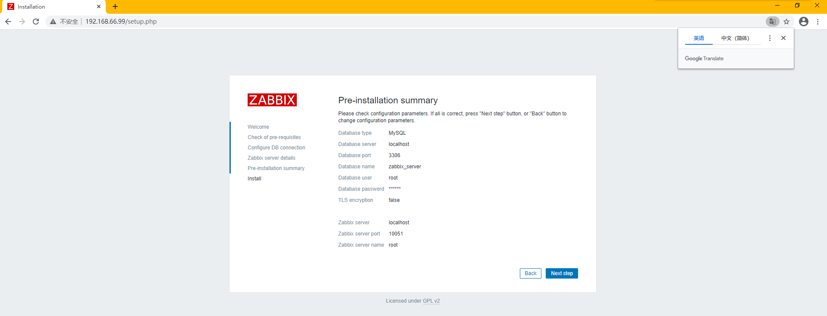Open the Google Translate icon in address bar

tap(772, 22)
